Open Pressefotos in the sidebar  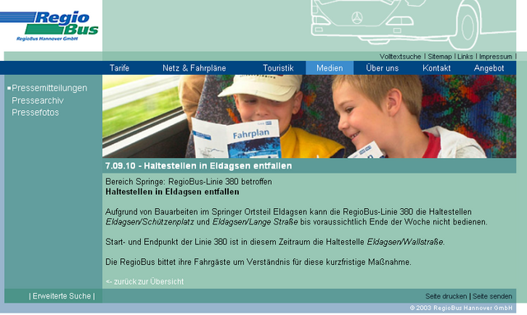pos(35,113)
